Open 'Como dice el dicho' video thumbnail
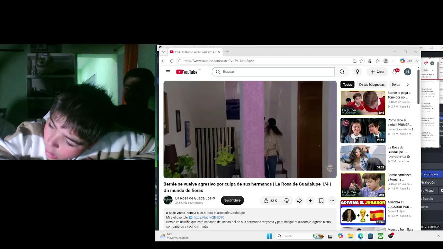Viewport: 443px width, 249px height. click(363, 130)
